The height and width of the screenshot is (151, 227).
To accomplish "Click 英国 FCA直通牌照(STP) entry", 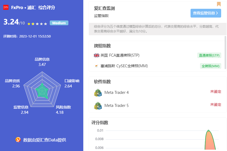I will pyautogui.click(x=120, y=56).
